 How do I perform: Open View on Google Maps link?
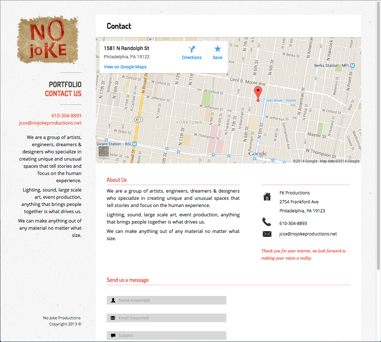pyautogui.click(x=125, y=67)
